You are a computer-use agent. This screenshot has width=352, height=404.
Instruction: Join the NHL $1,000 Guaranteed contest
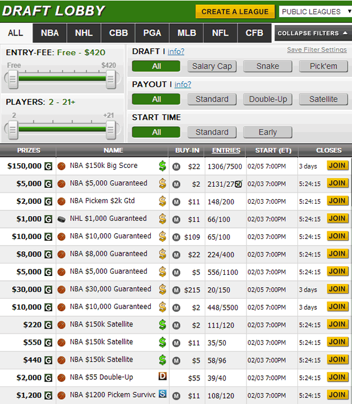tap(337, 218)
